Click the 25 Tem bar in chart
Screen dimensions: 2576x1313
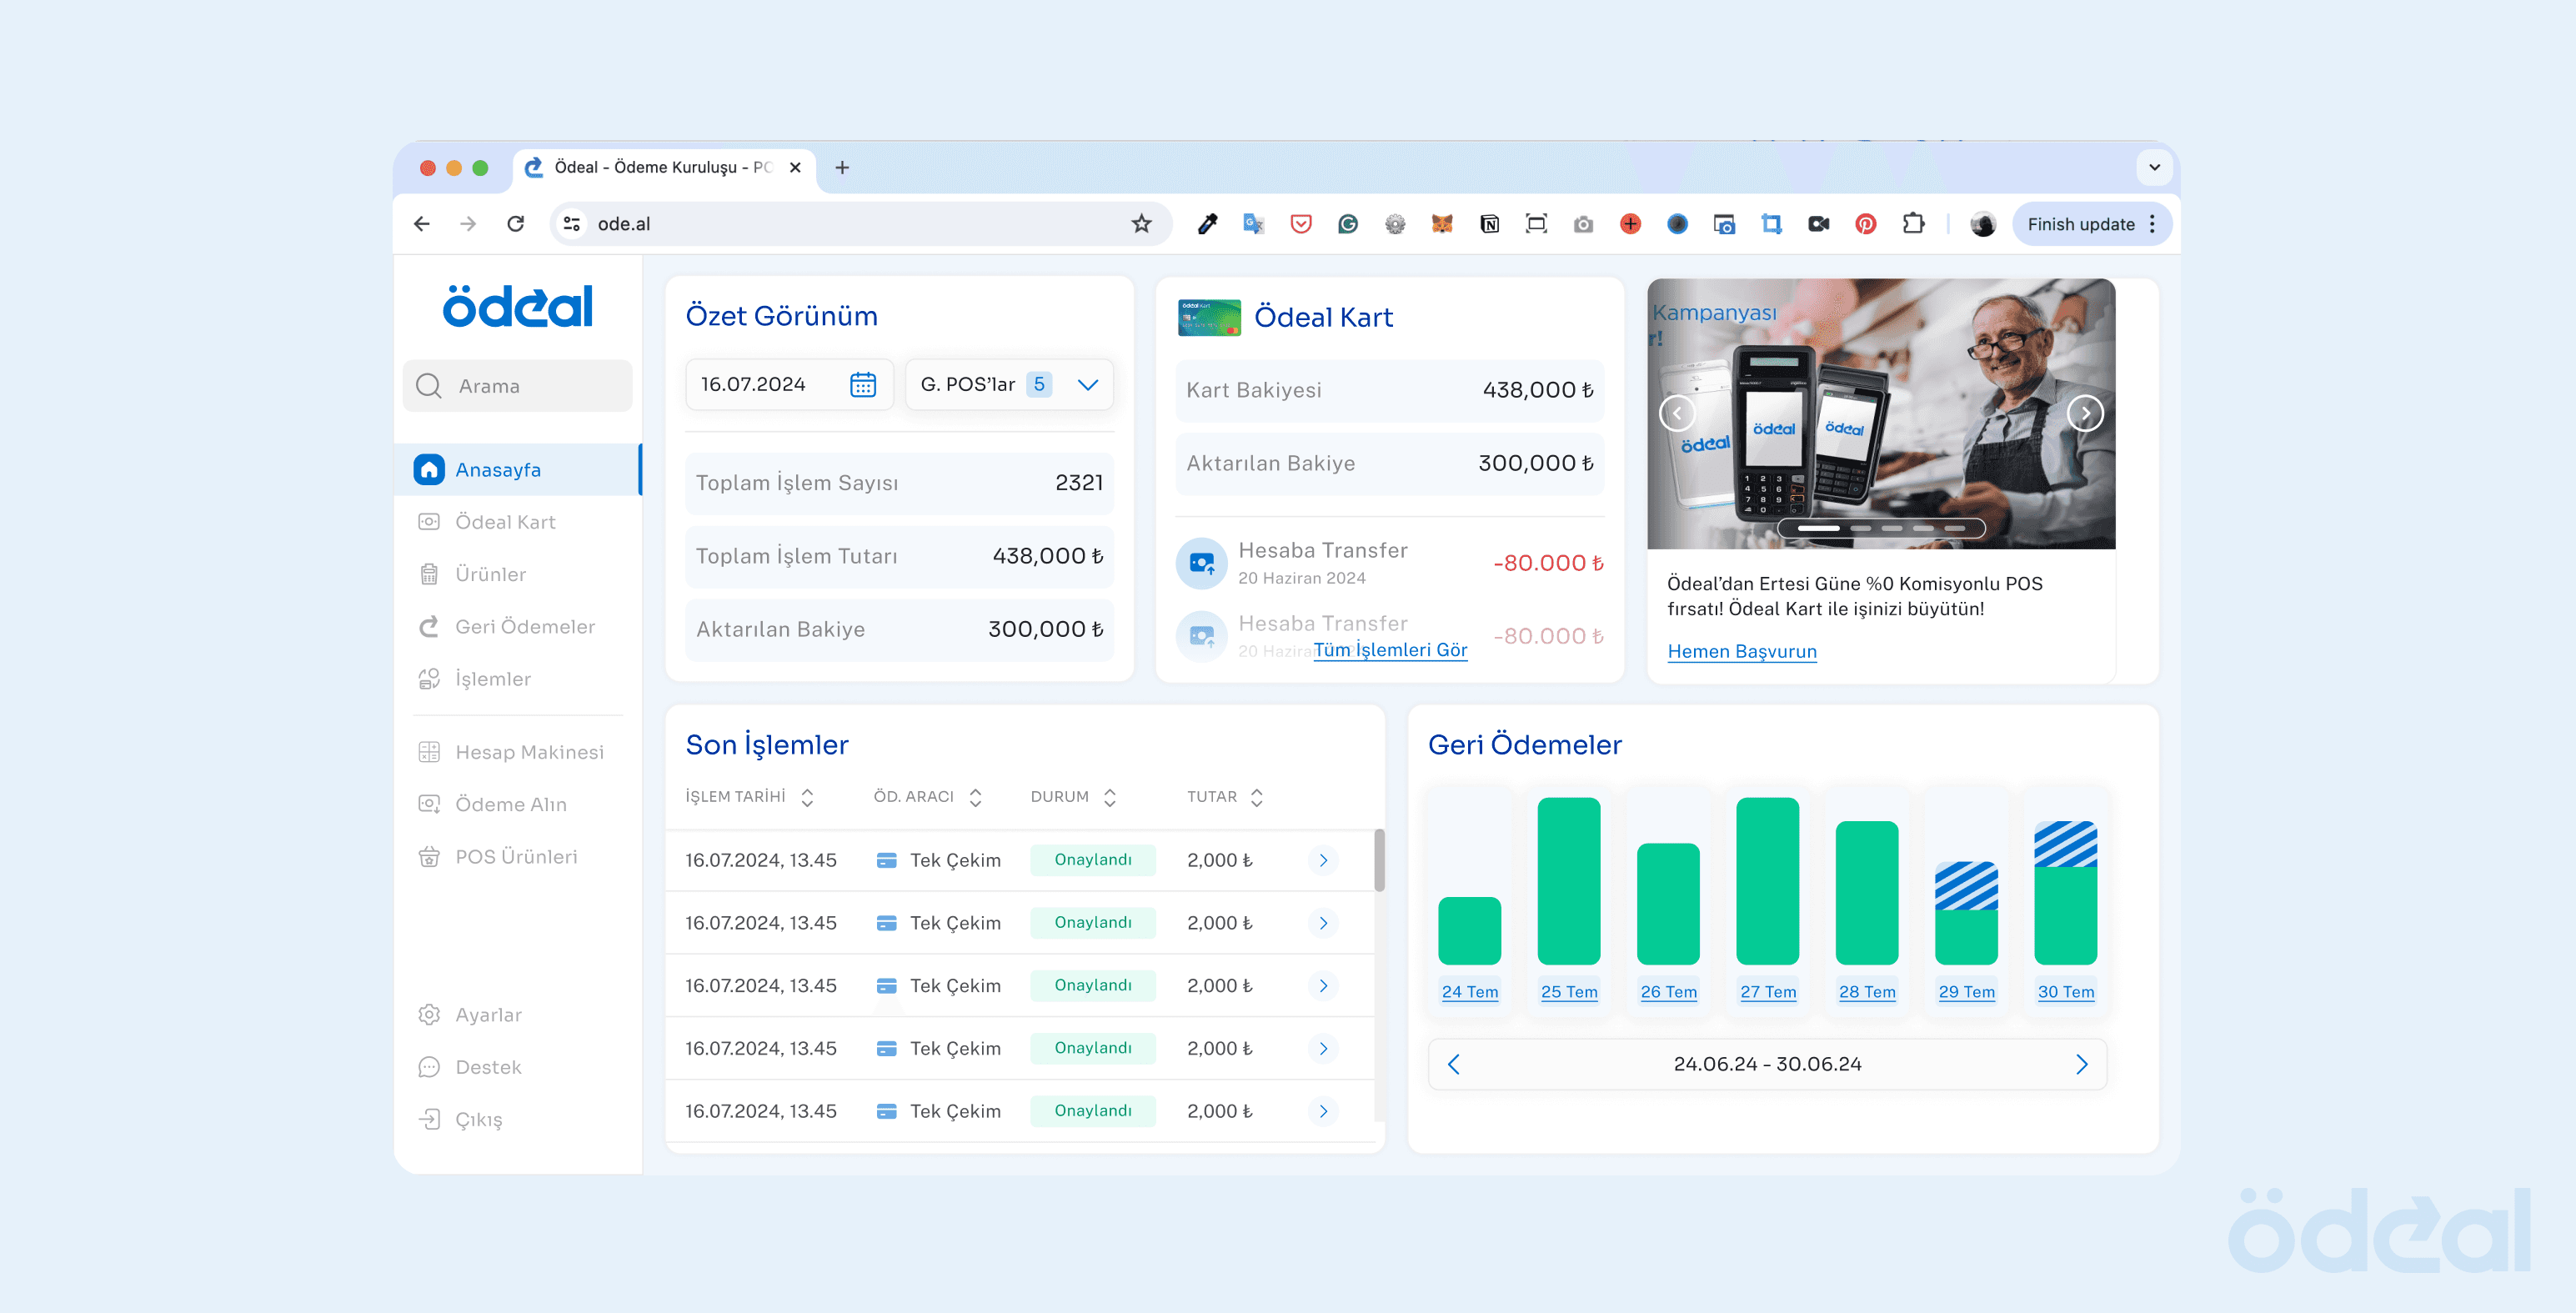(x=1569, y=881)
